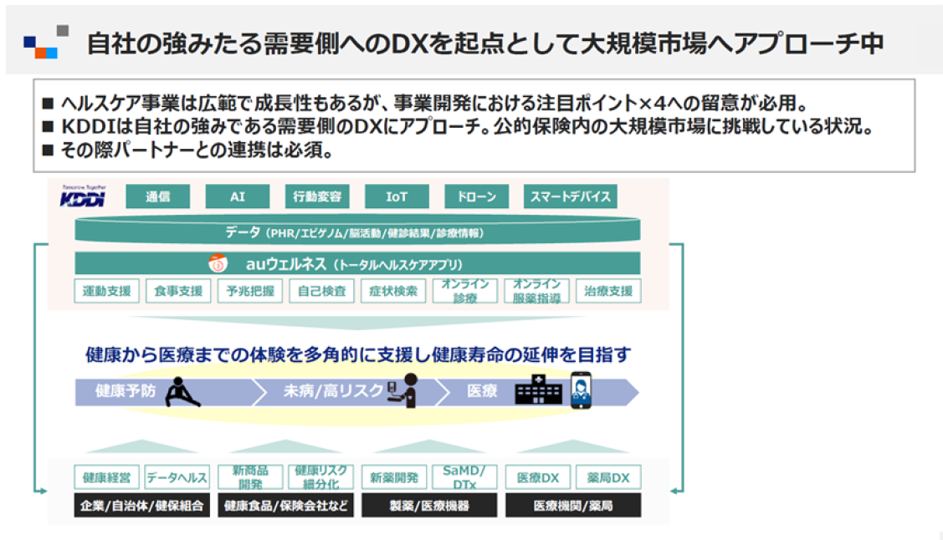Pick the 医療DX box

click(x=538, y=477)
